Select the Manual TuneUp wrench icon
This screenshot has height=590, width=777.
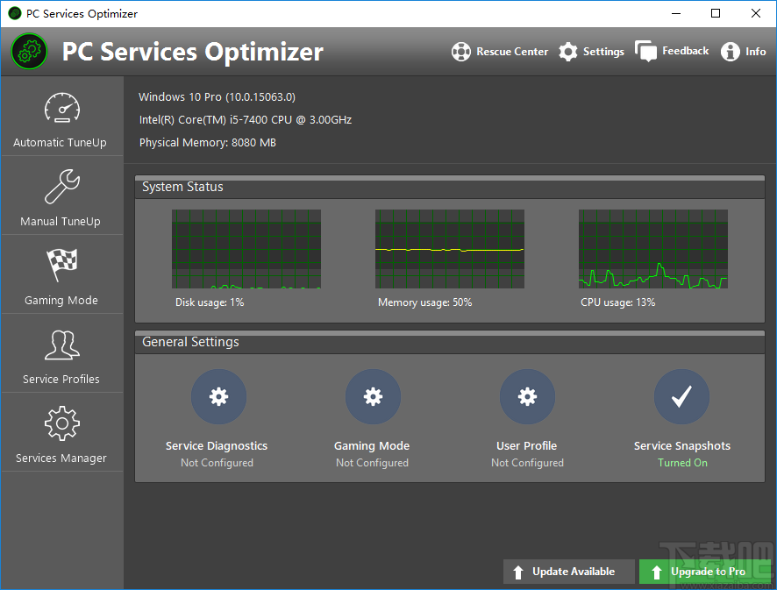coord(61,195)
